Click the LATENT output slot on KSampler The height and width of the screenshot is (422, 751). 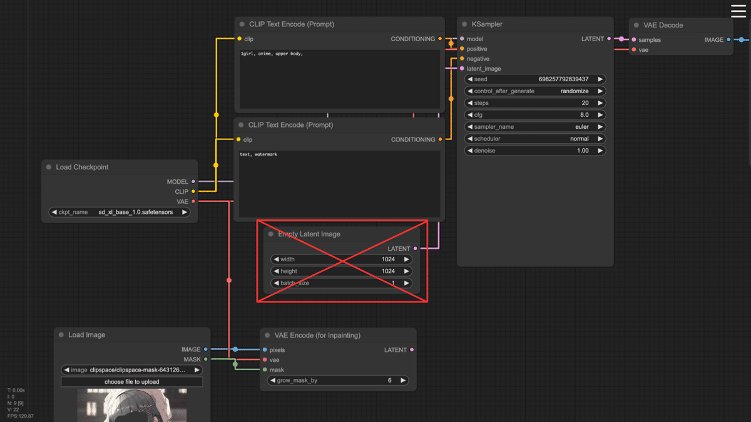(610, 39)
